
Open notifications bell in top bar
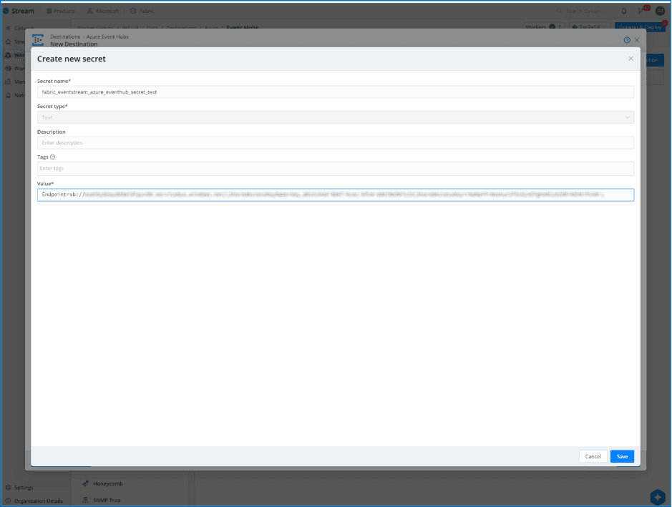click(x=624, y=11)
